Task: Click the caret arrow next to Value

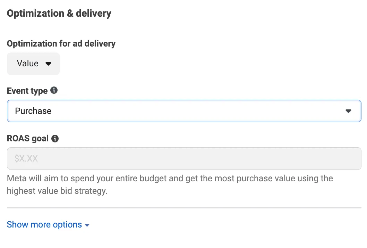Action: [48, 64]
